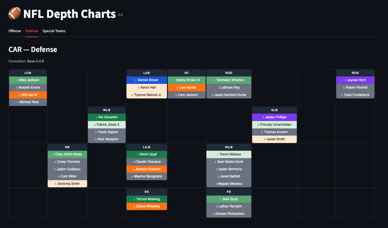This screenshot has height=228, width=388.
Task: Click the NT position header
Action: pyautogui.click(x=187, y=73)
